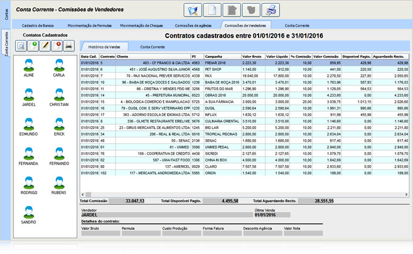Select row 109 - COOPERATIVA DE CREDITO
Image resolution: width=413 pixels, height=254 pixels.
[x=245, y=154]
